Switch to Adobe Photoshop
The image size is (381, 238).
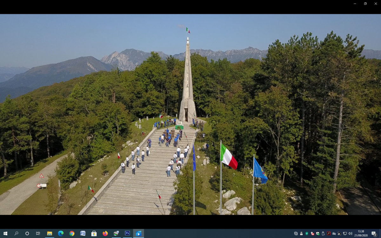tap(127, 233)
